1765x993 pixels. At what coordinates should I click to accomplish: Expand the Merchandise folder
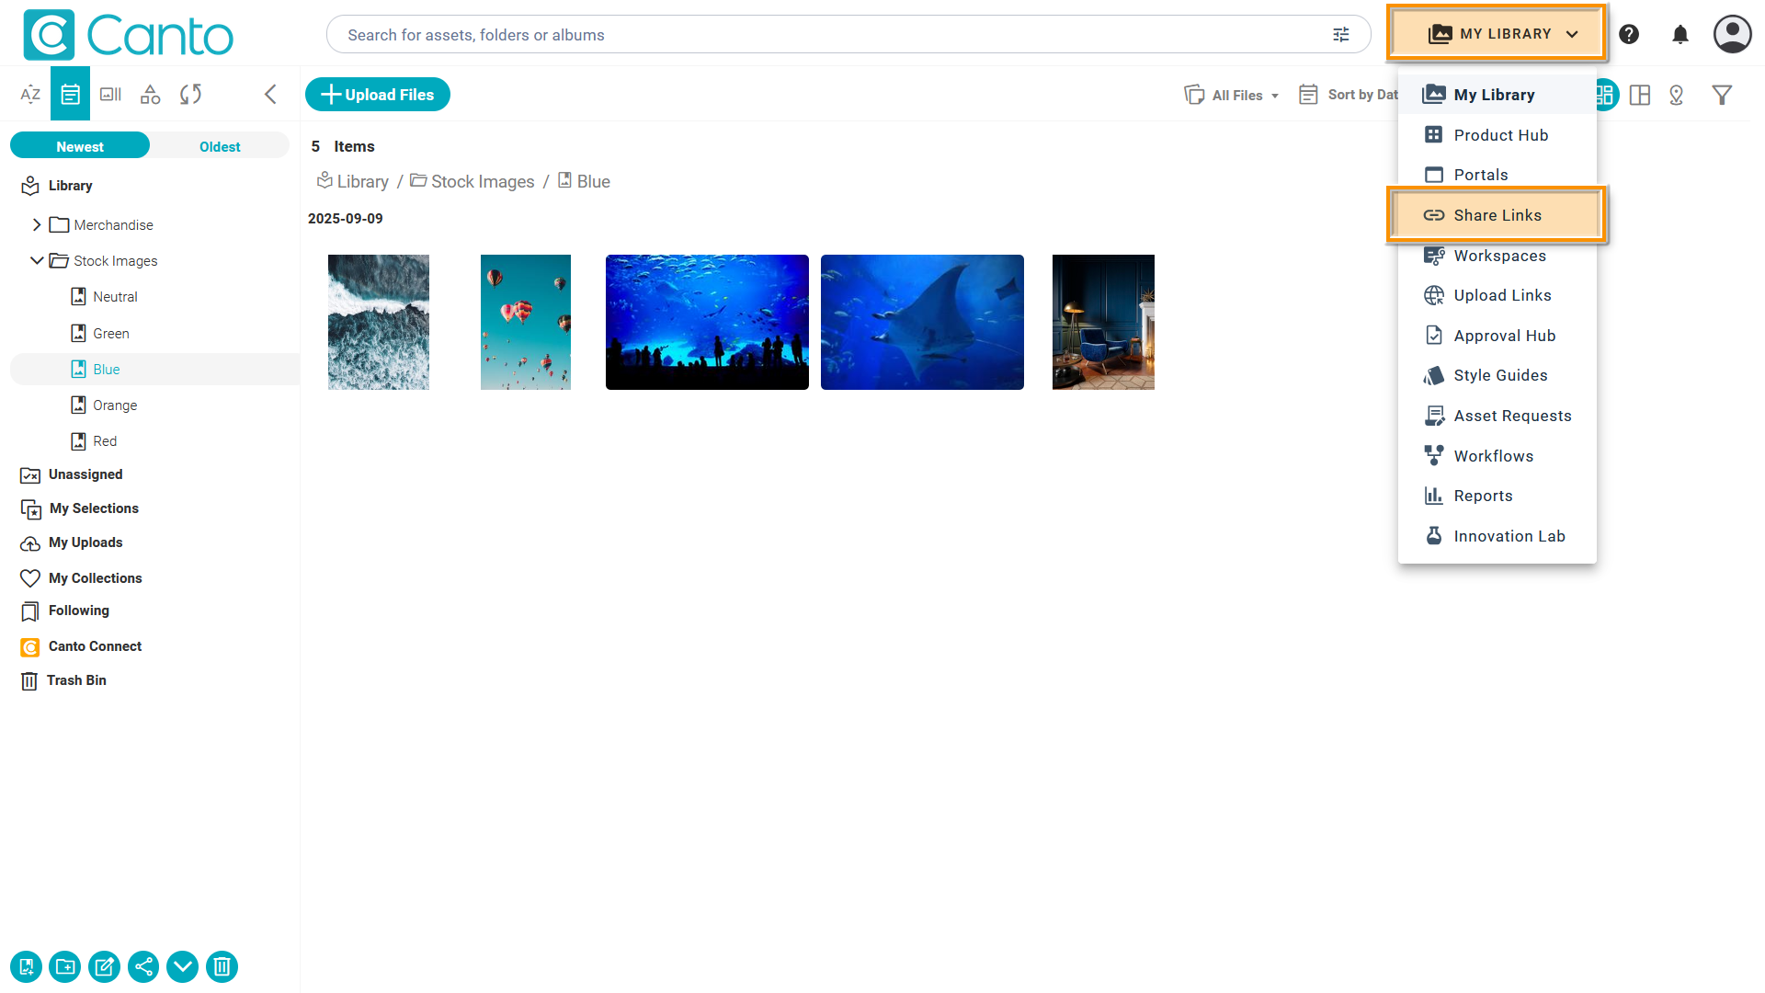point(37,224)
